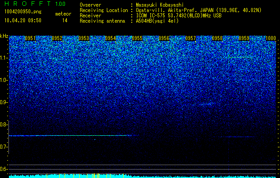Click the 0.6 kHz axis label
280x178 pixels.
coord(4,169)
